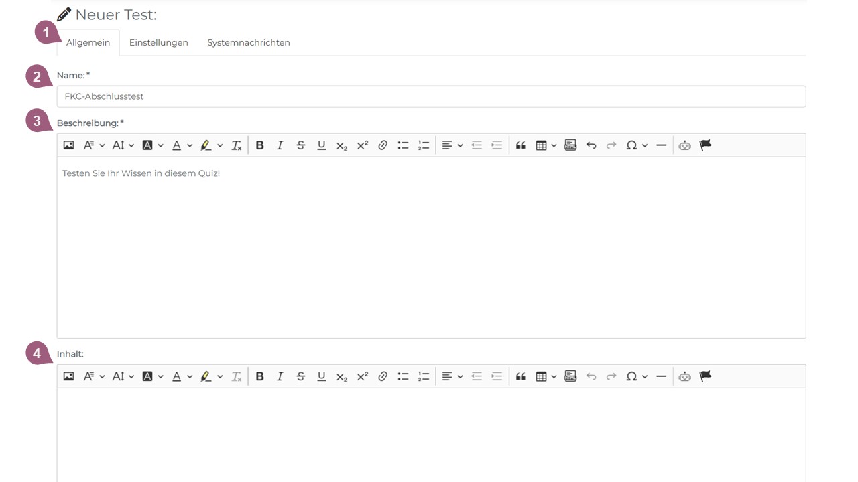Apply italic in the Beschreibung toolbar
The width and height of the screenshot is (858, 482).
(280, 145)
